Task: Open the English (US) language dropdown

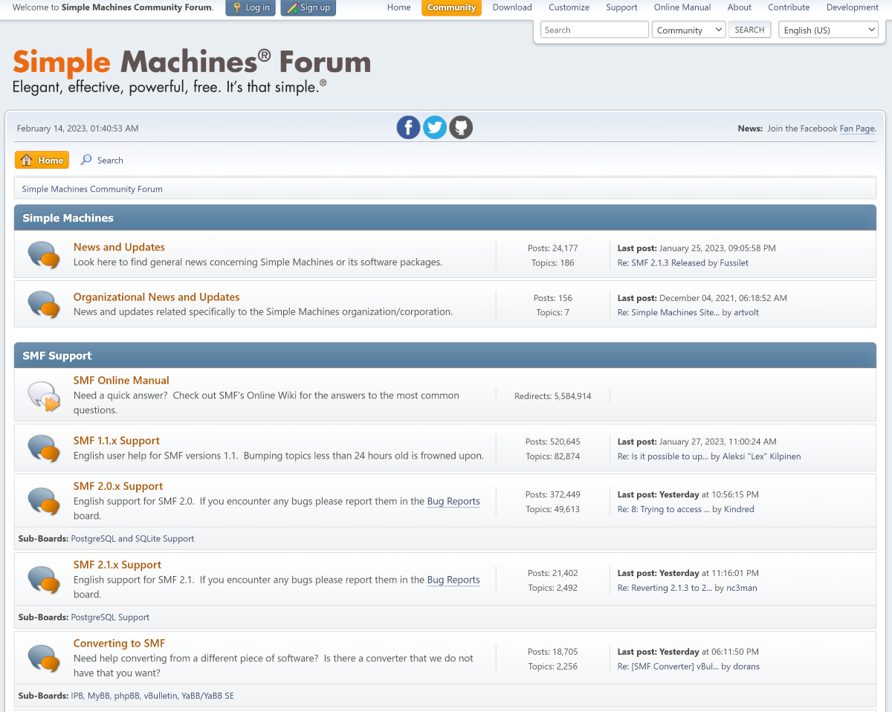Action: pyautogui.click(x=829, y=30)
